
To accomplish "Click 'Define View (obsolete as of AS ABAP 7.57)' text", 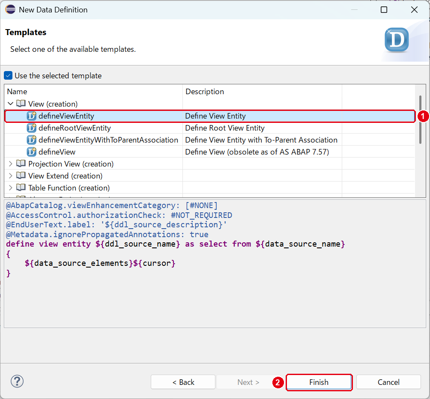I will tap(257, 152).
